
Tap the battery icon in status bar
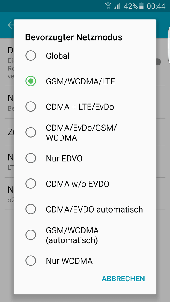tap(141, 6)
